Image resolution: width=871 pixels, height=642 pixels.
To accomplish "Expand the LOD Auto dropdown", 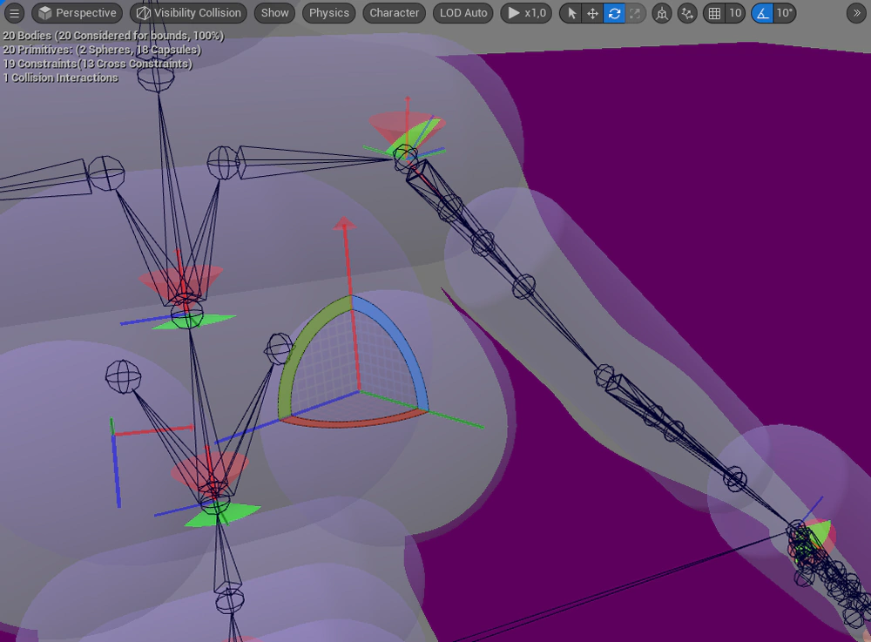I will (x=463, y=13).
